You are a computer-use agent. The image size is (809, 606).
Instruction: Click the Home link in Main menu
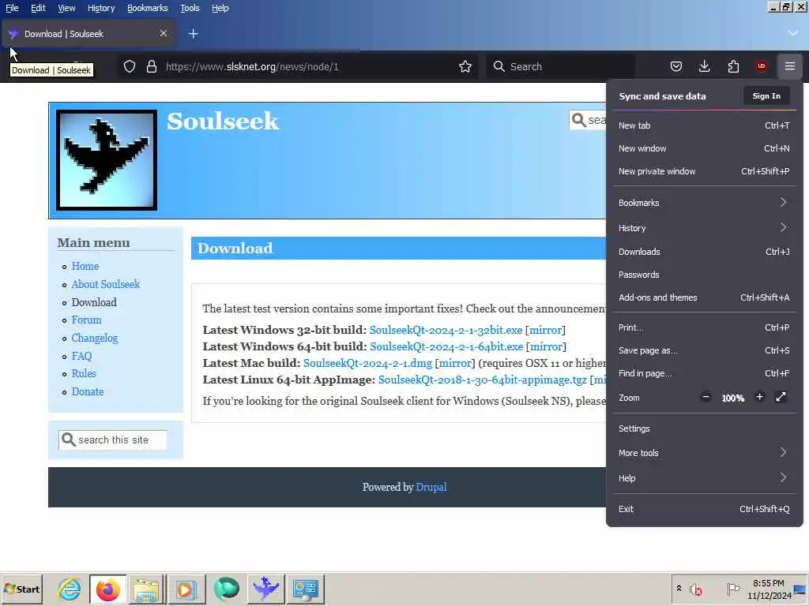tap(85, 267)
